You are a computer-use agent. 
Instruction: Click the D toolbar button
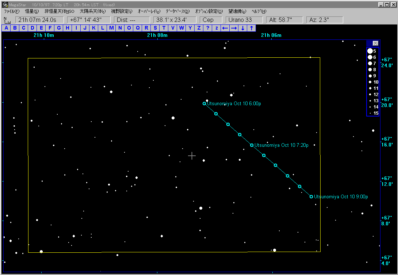(32, 28)
